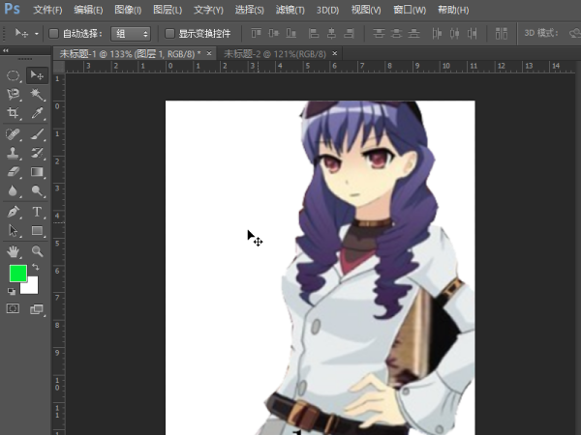
Task: Select the Clone Stamp tool
Action: click(14, 153)
